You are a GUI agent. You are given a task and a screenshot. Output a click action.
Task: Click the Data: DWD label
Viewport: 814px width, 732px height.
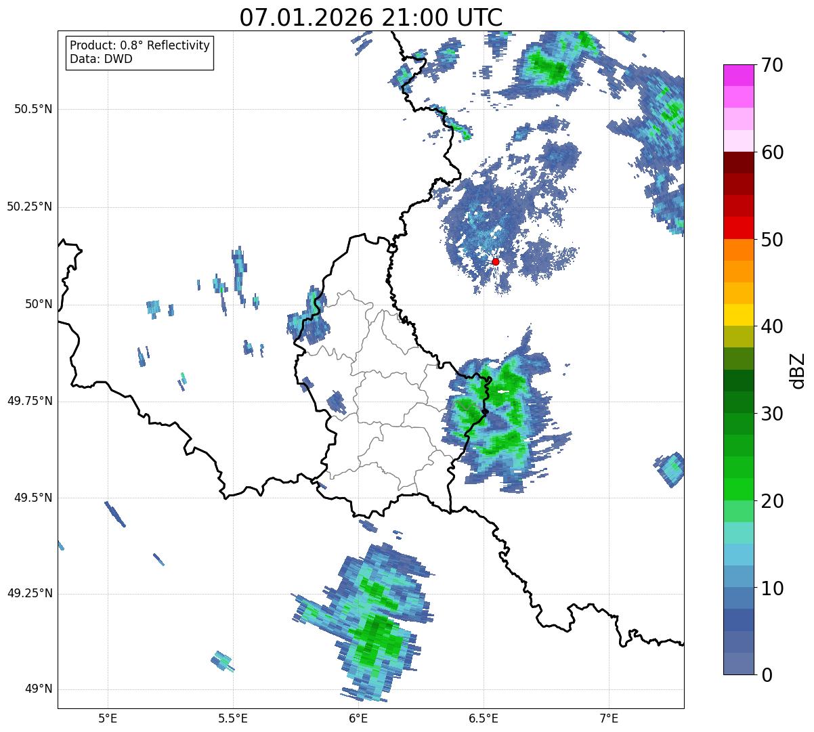click(101, 59)
